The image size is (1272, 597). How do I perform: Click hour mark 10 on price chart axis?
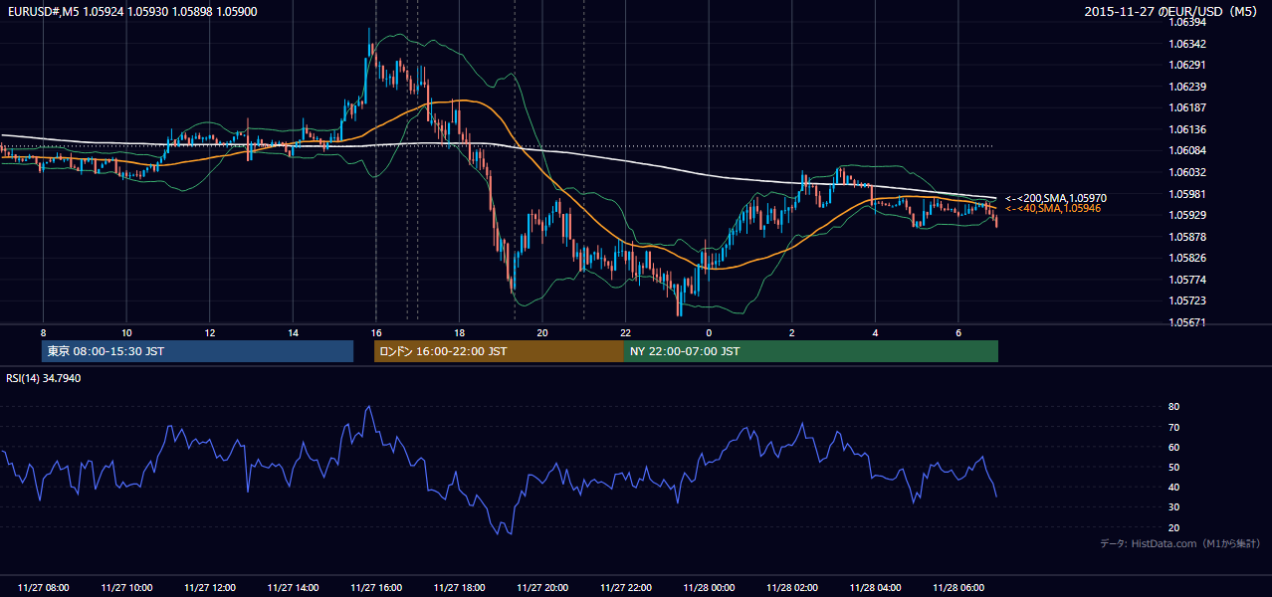(x=126, y=332)
